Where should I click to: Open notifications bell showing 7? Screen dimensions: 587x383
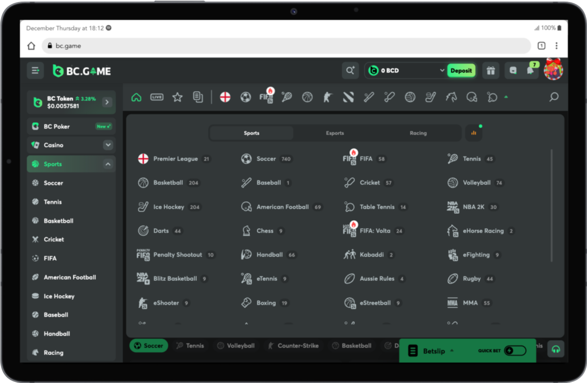(x=531, y=69)
